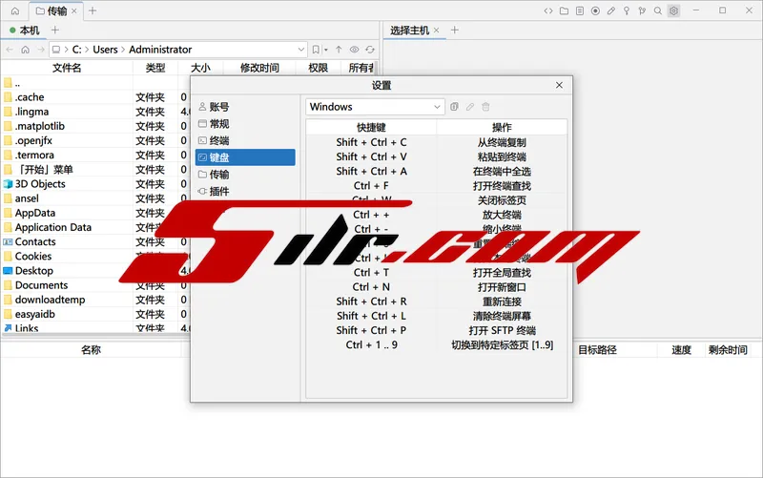The image size is (763, 478).
Task: Go forward in local file path
Action: (x=41, y=50)
